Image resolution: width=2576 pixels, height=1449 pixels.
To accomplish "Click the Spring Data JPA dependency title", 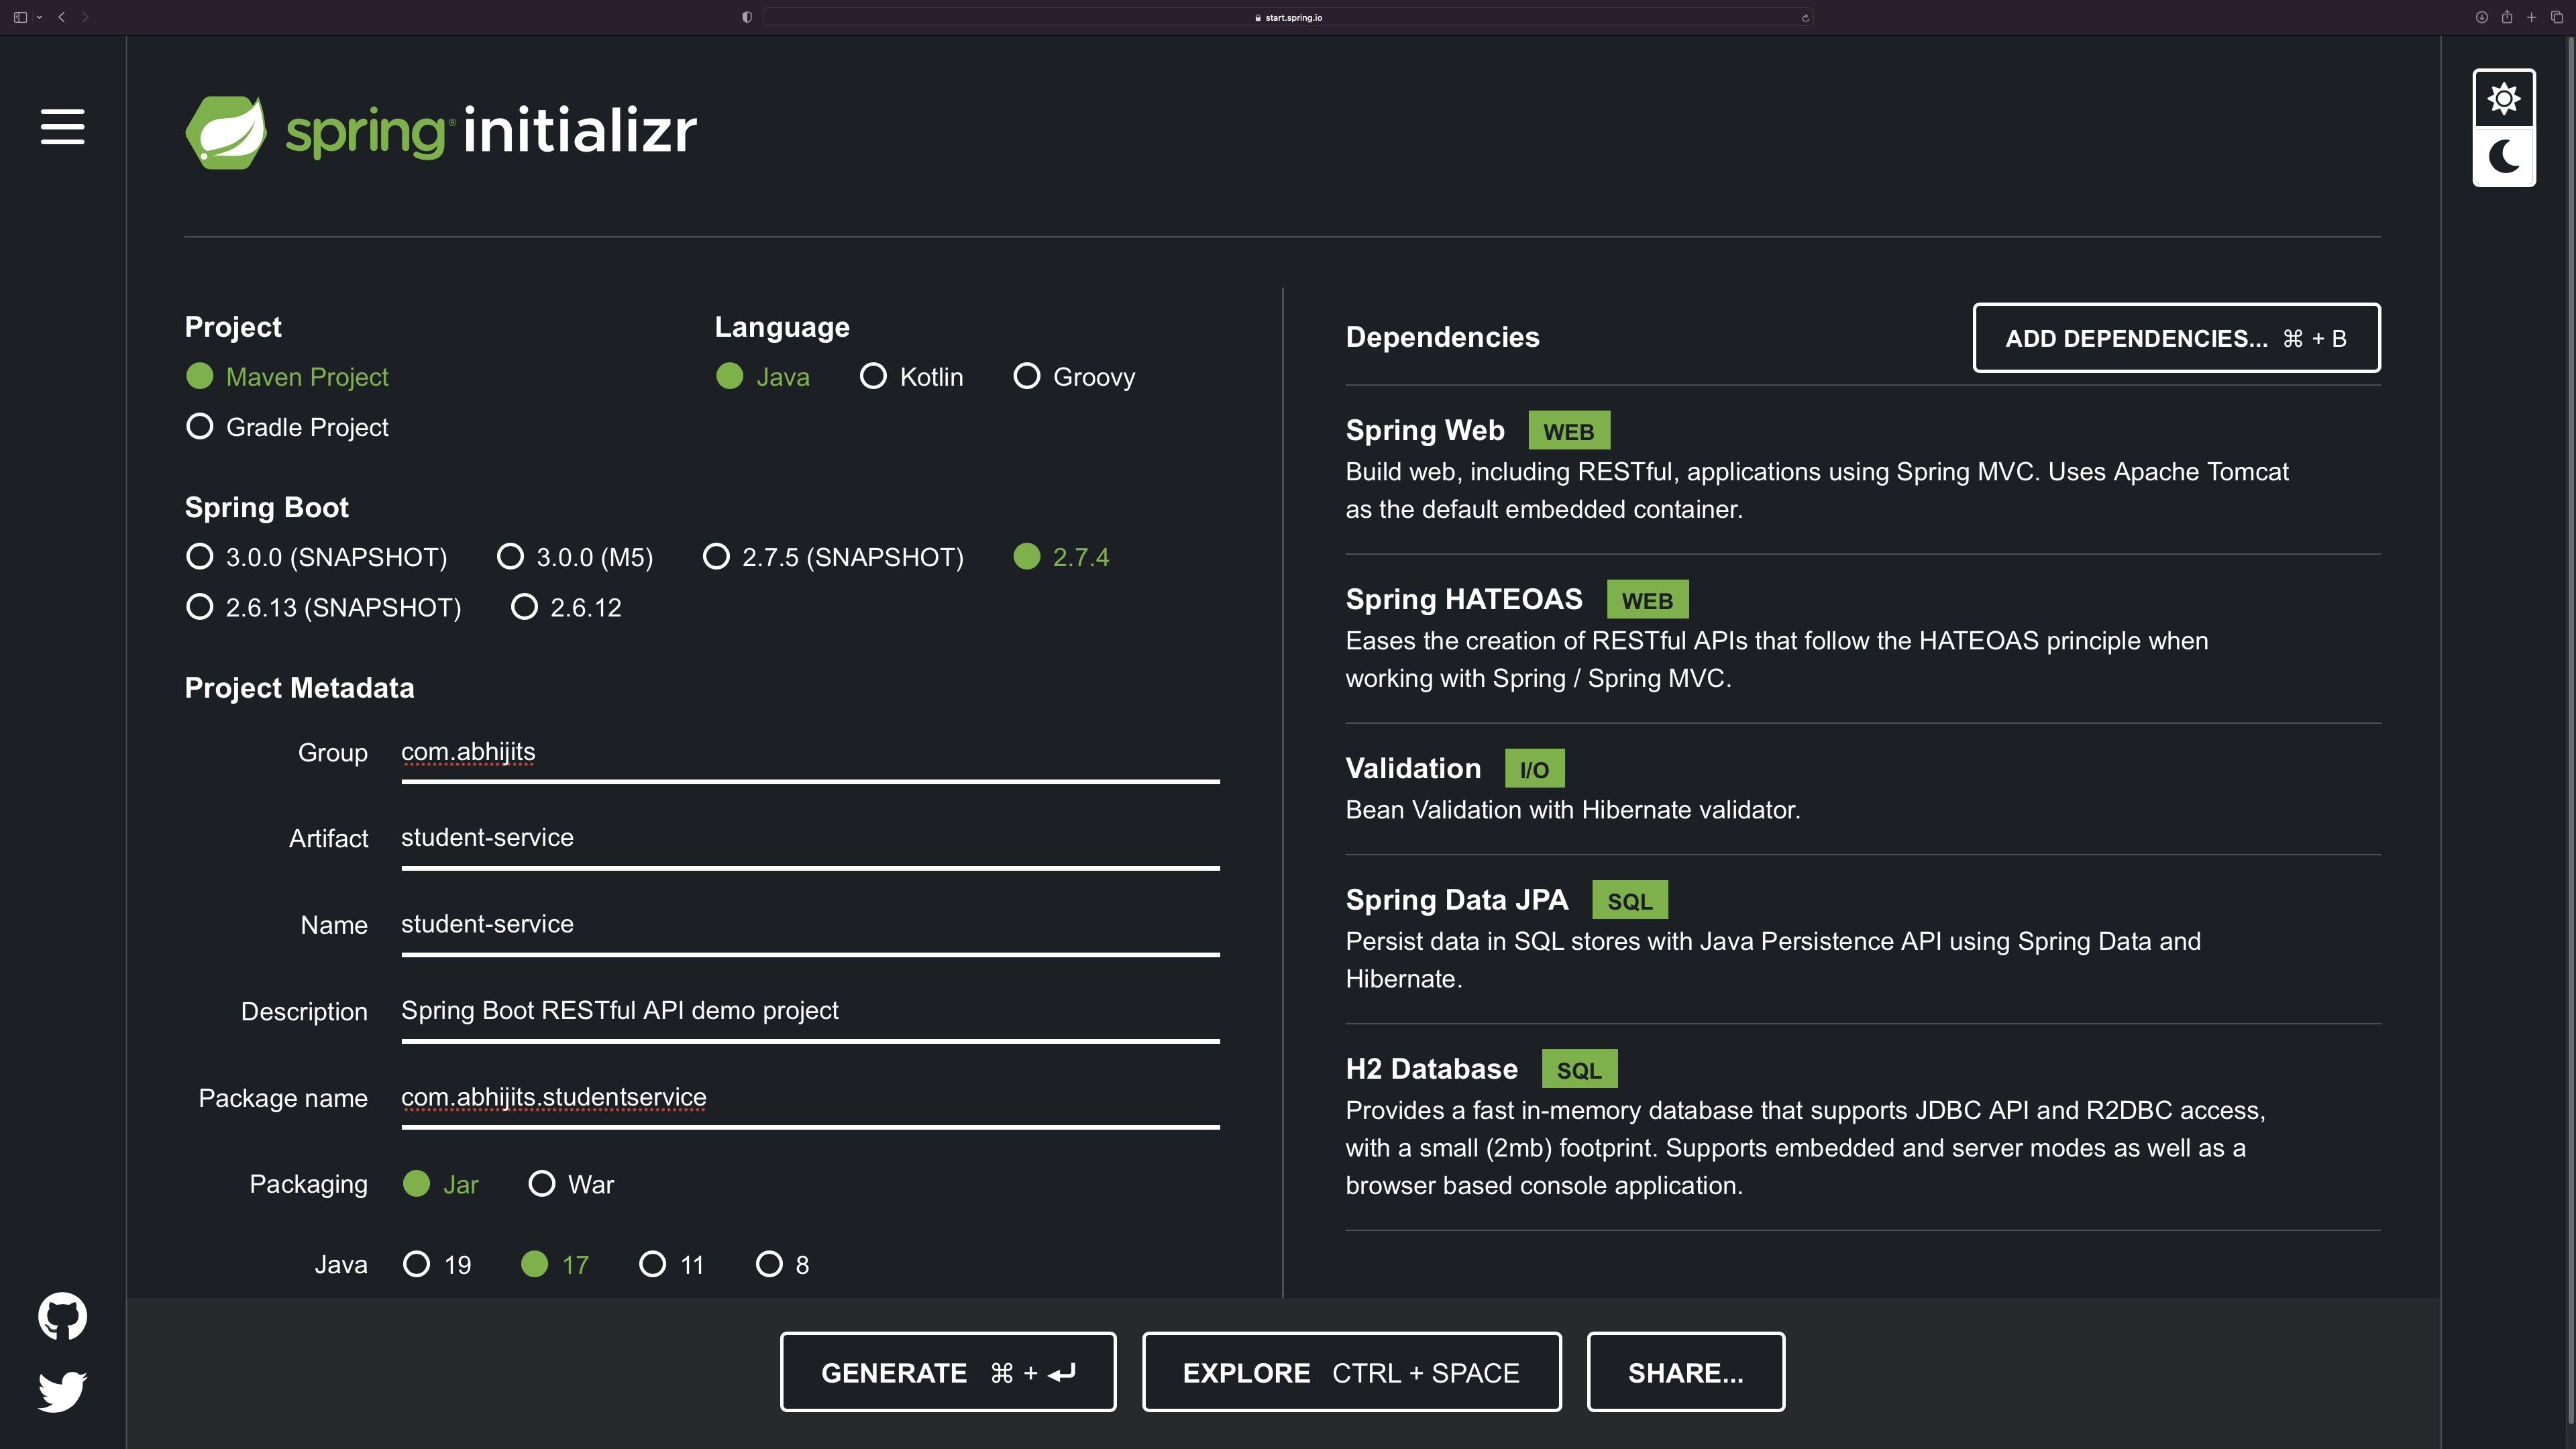I will pyautogui.click(x=1457, y=900).
